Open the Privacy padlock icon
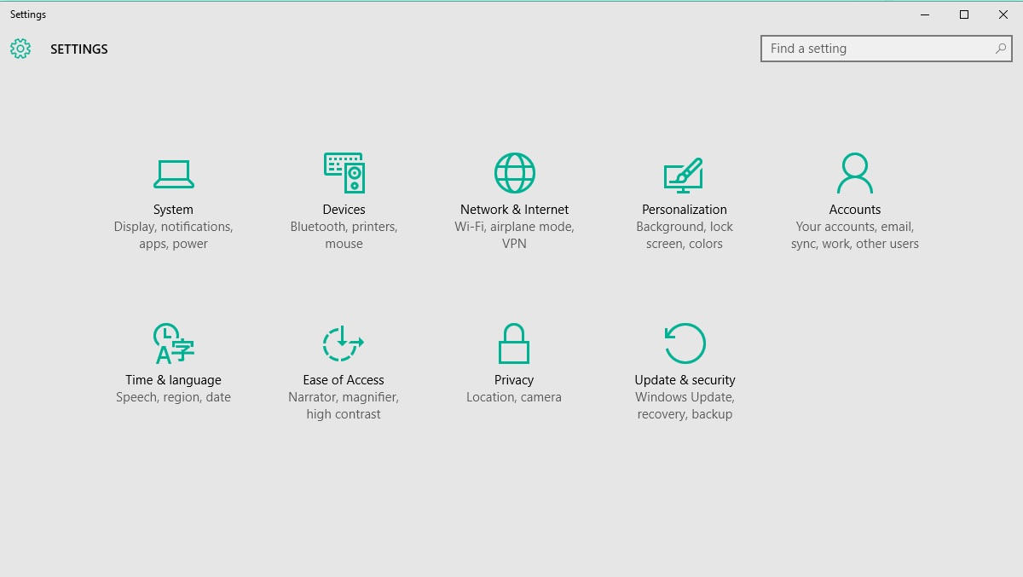Image resolution: width=1023 pixels, height=577 pixels. (514, 343)
